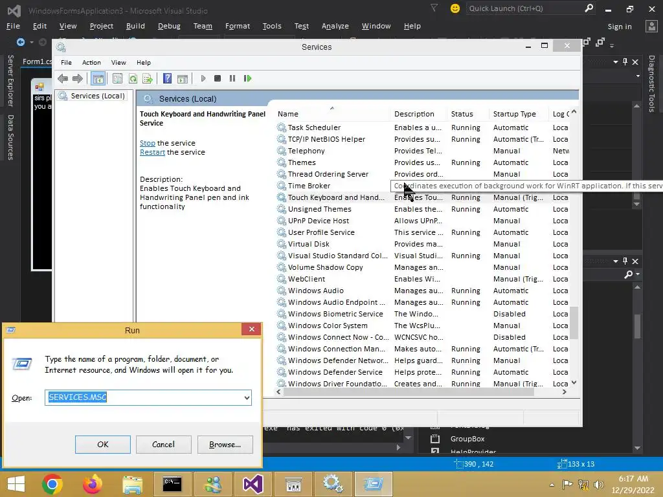Click the scroll down arrow of Services list
The image size is (663, 497).
(x=574, y=382)
